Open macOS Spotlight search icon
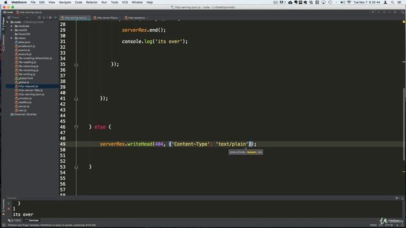This screenshot has width=406, height=228. [x=393, y=3]
